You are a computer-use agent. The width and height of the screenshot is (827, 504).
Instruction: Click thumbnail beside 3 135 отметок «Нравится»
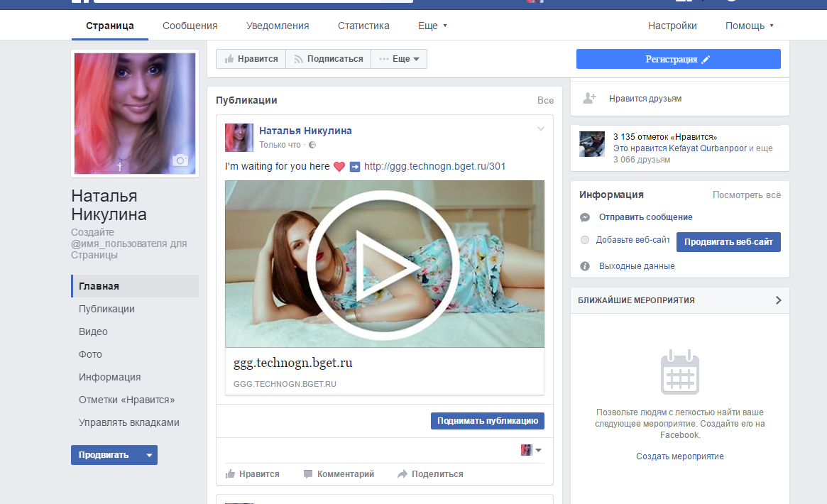pyautogui.click(x=592, y=144)
